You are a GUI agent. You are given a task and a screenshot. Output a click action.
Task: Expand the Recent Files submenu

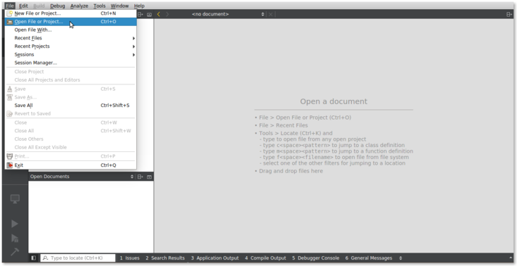pos(71,38)
